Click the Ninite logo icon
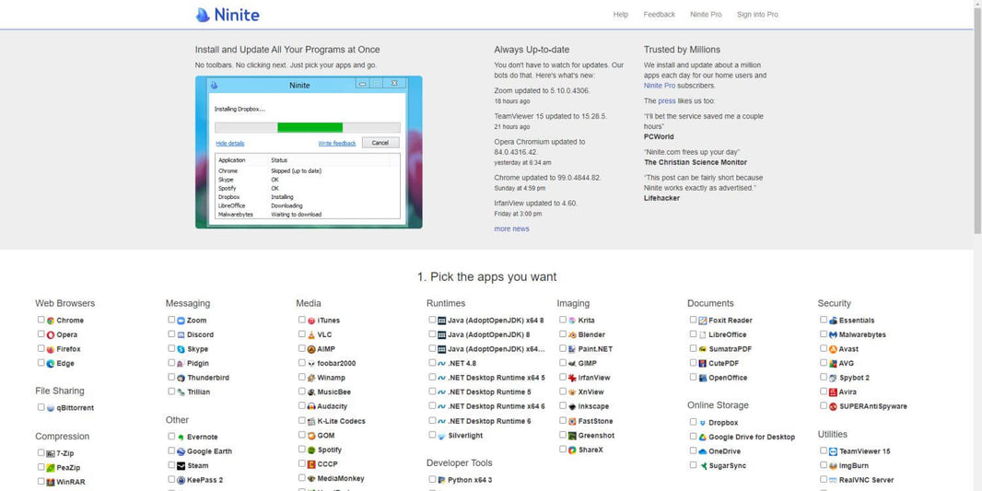The width and height of the screenshot is (982, 491). [203, 15]
